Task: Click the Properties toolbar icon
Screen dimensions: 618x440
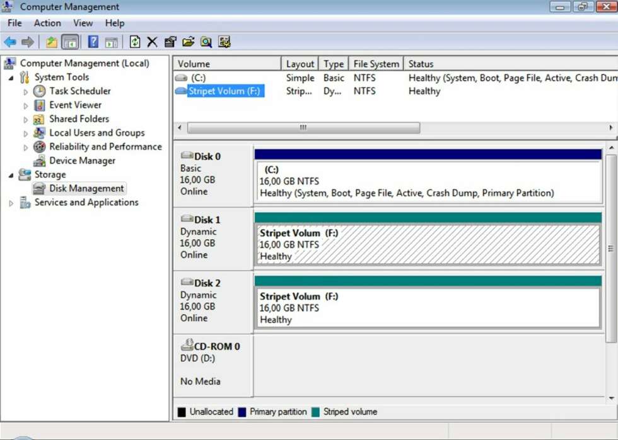Action: [x=170, y=42]
